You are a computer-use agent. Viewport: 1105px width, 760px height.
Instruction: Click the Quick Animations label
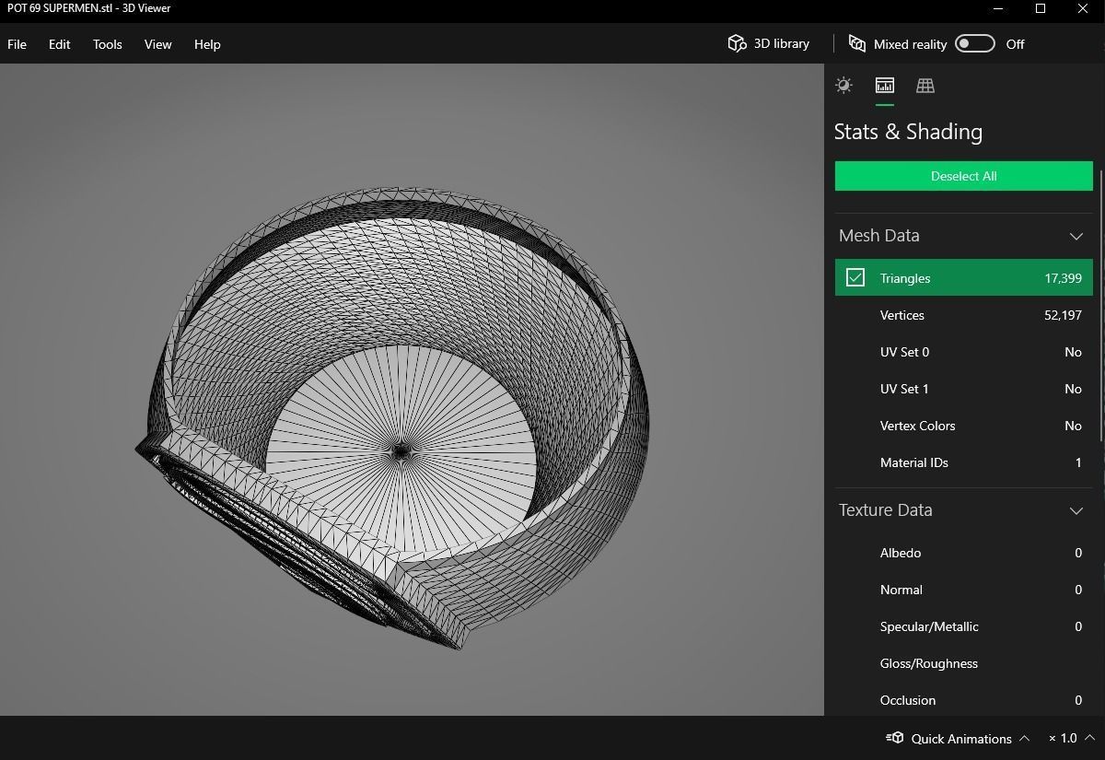tap(961, 738)
